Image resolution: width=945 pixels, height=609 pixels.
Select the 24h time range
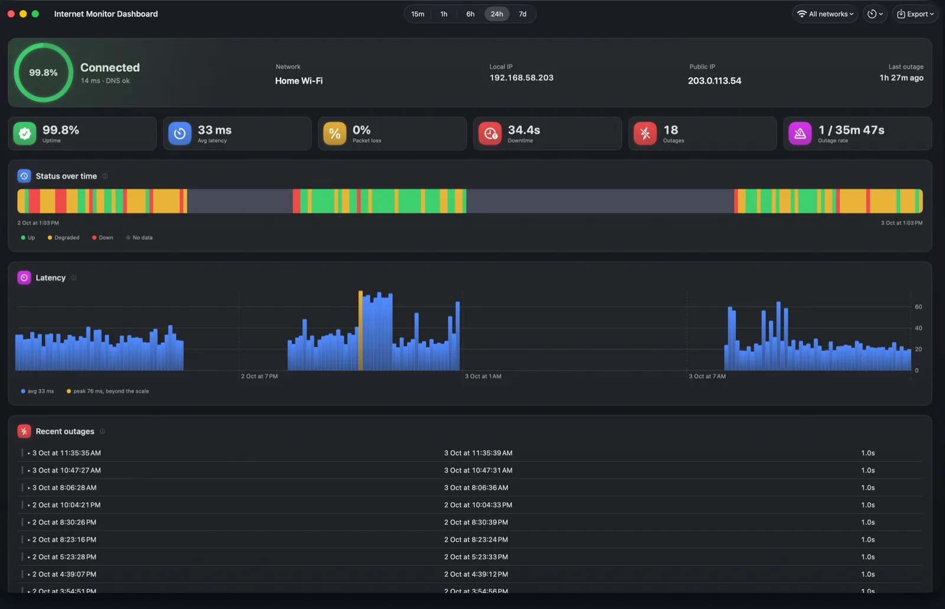coord(497,14)
